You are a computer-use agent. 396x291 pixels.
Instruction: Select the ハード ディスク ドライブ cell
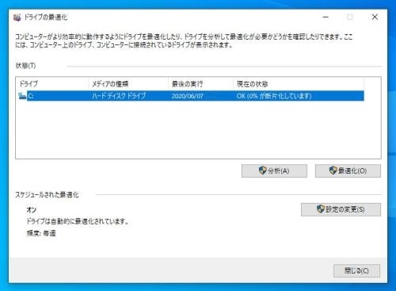point(119,96)
